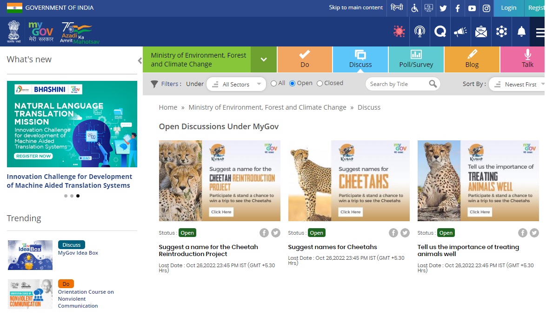Select the third What's new carousel dot
The width and height of the screenshot is (546, 316).
point(78,196)
